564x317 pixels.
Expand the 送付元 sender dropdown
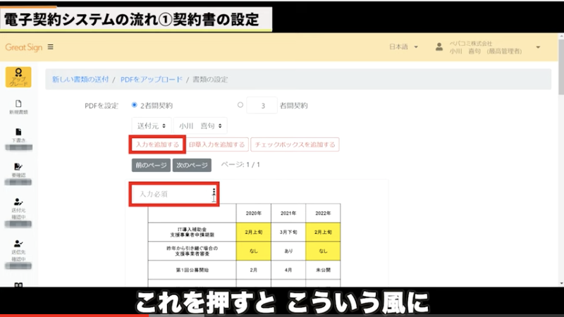(x=150, y=125)
